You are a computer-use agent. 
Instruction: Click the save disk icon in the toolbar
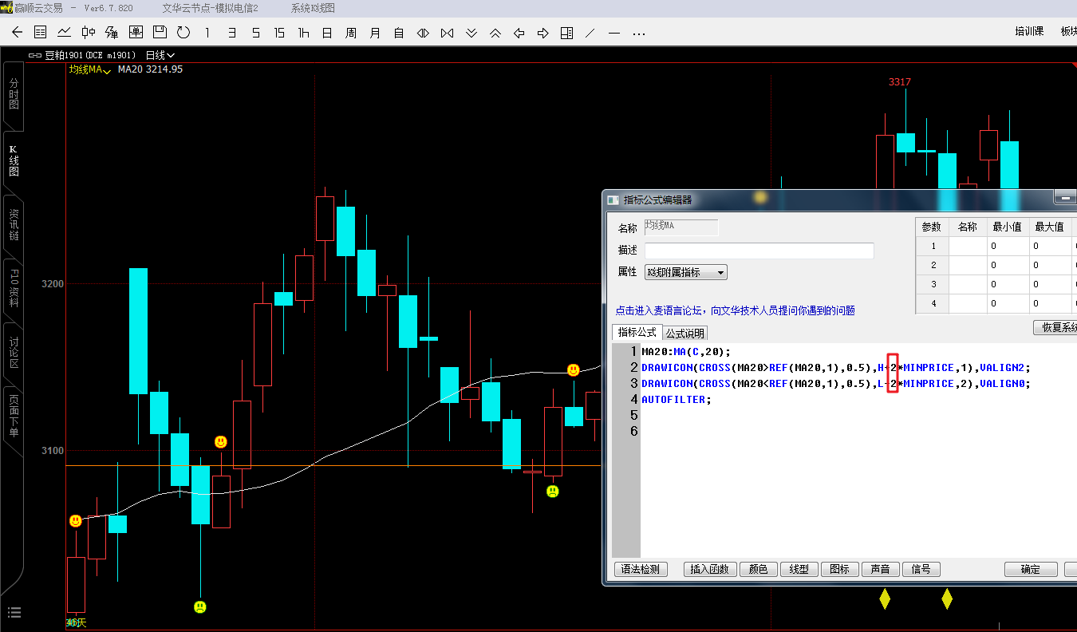pyautogui.click(x=160, y=33)
